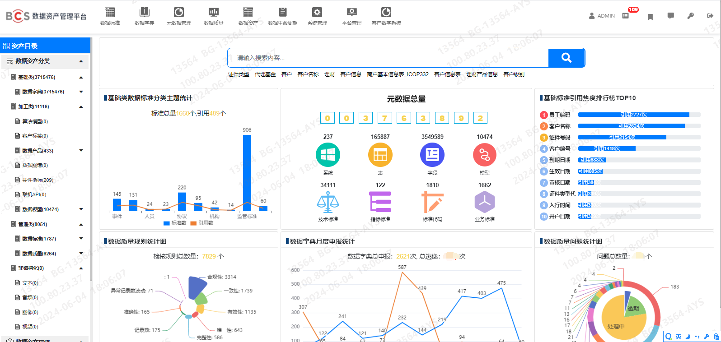Click the logout arrow icon
The height and width of the screenshot is (342, 721).
click(x=710, y=16)
